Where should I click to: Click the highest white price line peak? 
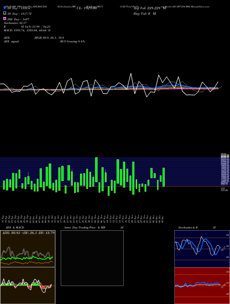131,74
